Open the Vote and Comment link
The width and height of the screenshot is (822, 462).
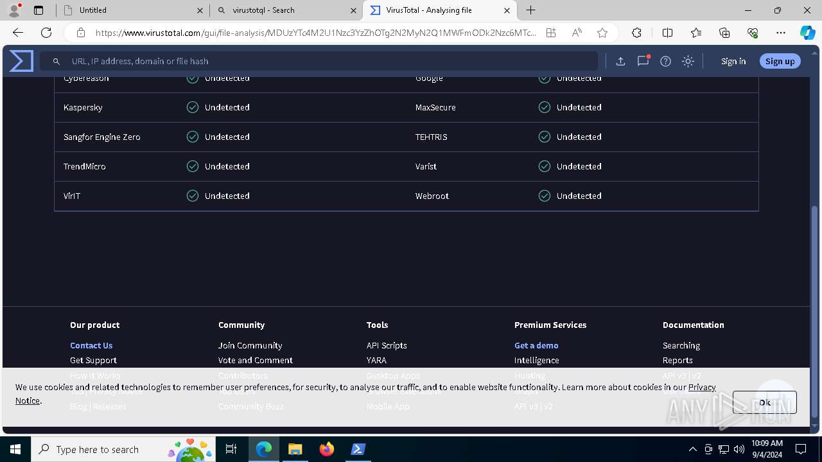click(x=255, y=360)
